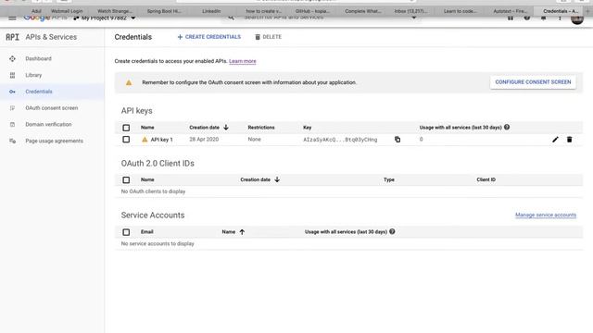This screenshot has width=593, height=333.
Task: Click the Library grid icon
Action: point(12,75)
